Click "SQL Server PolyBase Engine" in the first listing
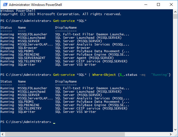178x137 pixels. [x=81, y=54]
